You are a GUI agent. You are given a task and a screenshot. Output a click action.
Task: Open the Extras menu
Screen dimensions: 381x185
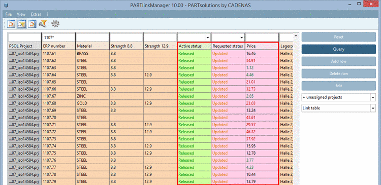pyautogui.click(x=36, y=14)
